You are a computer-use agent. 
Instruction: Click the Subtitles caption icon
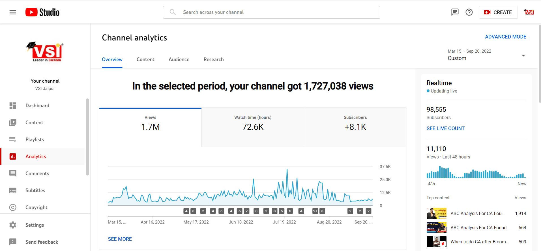pos(13,190)
